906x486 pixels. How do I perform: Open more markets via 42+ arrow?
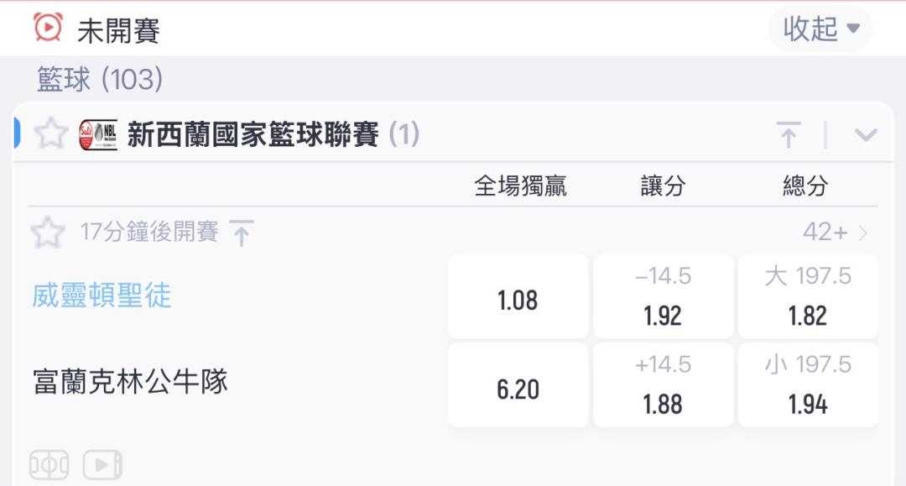[x=835, y=233]
